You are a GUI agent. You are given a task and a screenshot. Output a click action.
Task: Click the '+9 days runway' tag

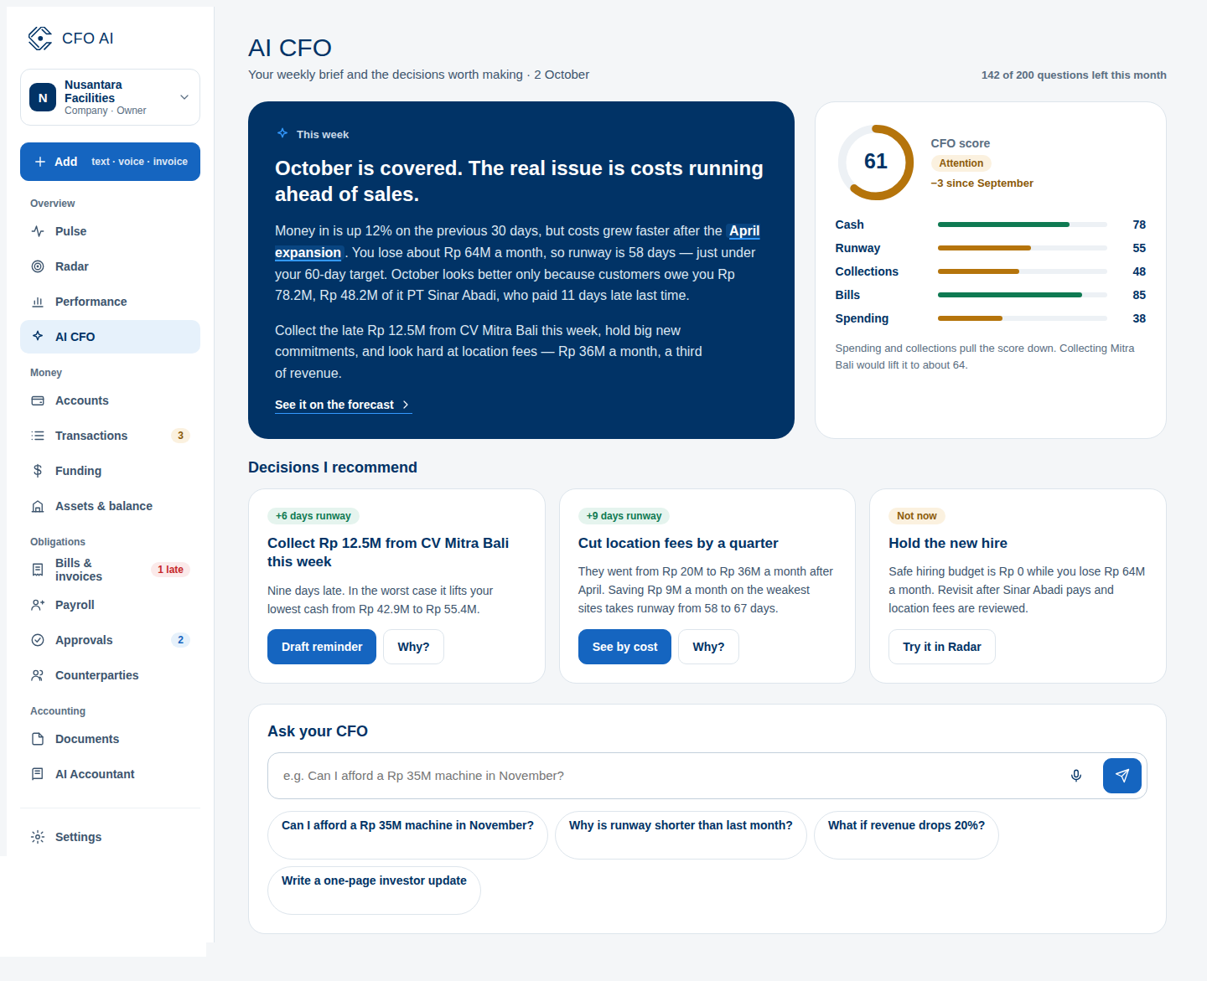[624, 516]
